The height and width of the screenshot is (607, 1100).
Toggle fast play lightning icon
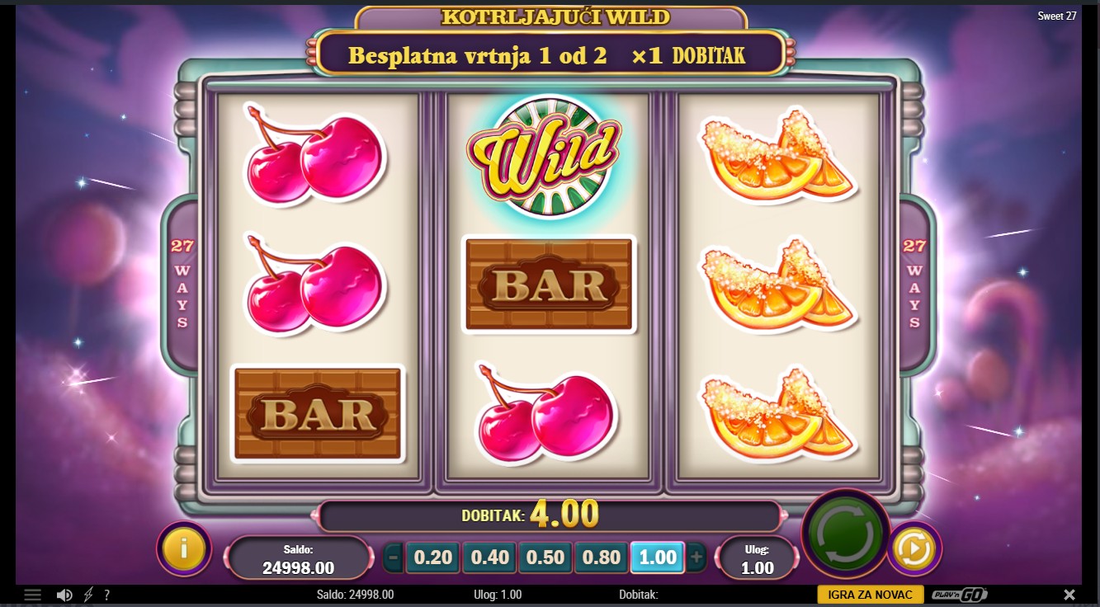click(88, 595)
